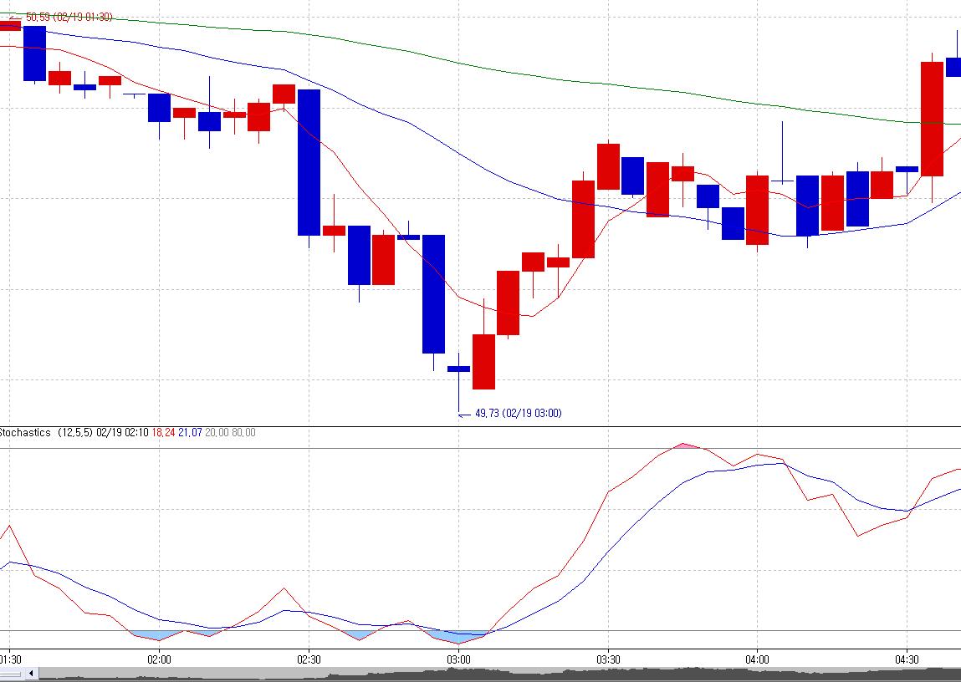The height and width of the screenshot is (682, 961).
Task: Click the blue 21,07 stochastic value
Action: (190, 433)
